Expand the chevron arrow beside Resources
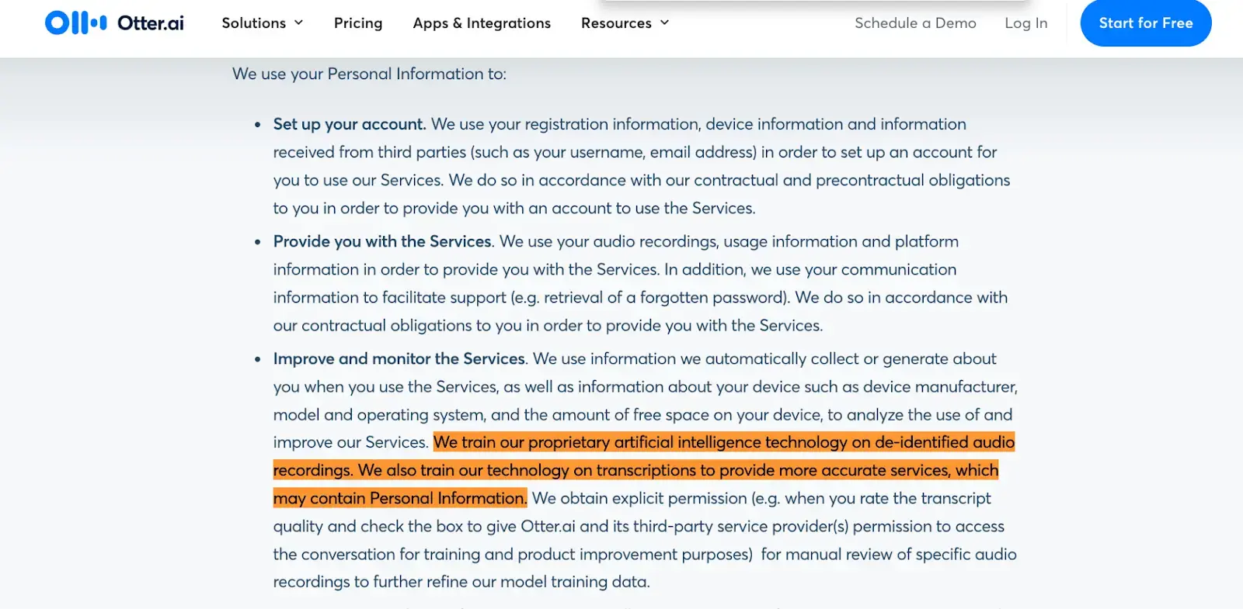Screen dimensions: 1243x609 pyautogui.click(x=665, y=23)
